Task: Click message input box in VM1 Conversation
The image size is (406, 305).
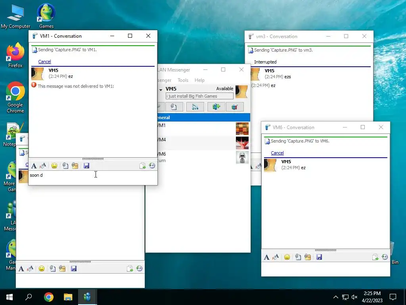Action: [93, 178]
